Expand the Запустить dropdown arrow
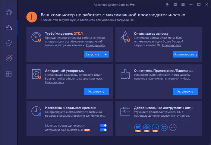The width and height of the screenshot is (211, 145). (x=105, y=54)
